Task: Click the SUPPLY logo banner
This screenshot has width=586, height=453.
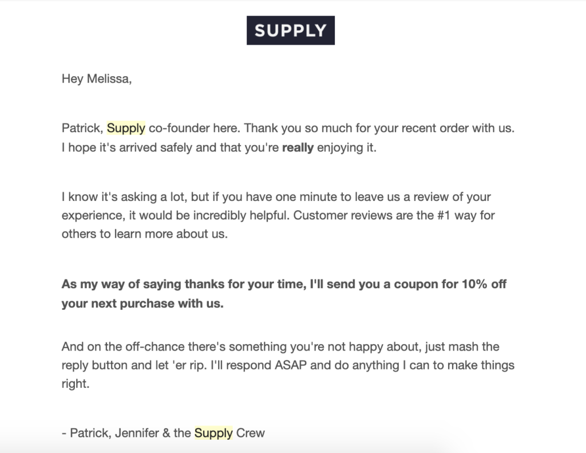Action: point(290,30)
